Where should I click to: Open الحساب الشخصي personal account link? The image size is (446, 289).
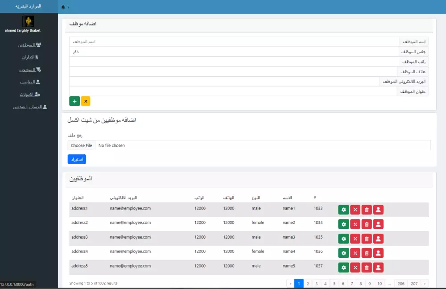pos(30,107)
